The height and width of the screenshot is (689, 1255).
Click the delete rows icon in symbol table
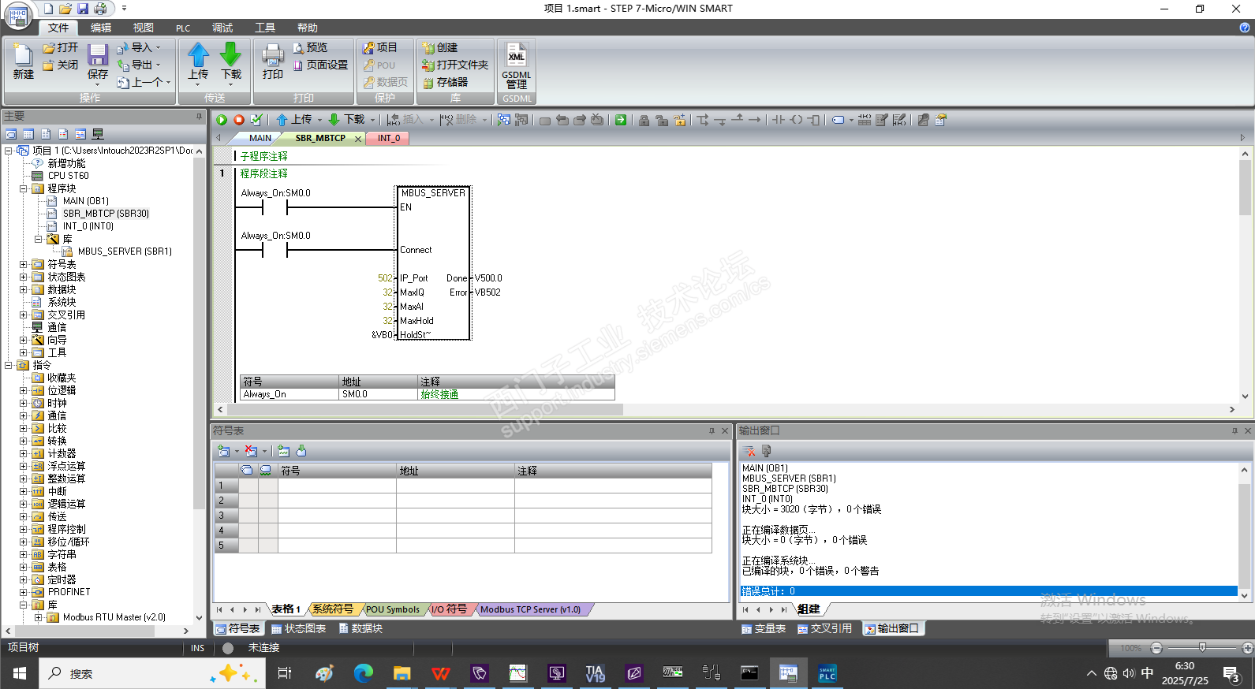[251, 451]
